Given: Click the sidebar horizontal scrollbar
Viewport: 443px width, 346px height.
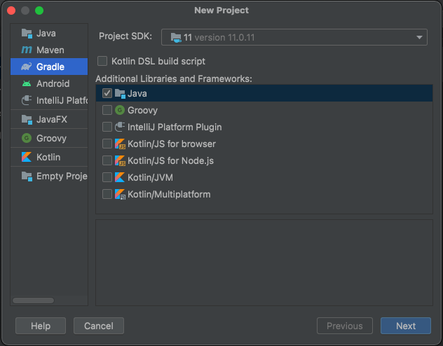Looking at the screenshot, I should (34, 300).
